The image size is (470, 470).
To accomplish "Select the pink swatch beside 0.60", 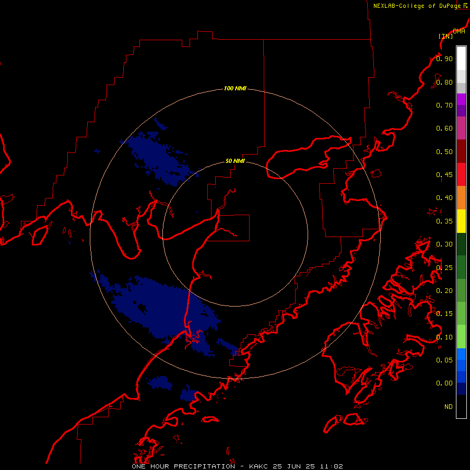I will (x=461, y=128).
